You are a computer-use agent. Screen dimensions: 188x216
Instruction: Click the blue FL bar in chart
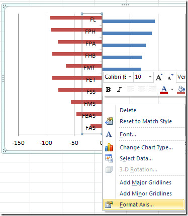point(128,21)
